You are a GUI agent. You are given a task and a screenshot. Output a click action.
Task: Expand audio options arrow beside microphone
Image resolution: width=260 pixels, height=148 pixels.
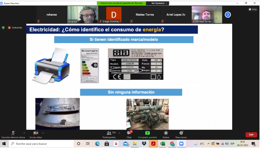(x=24, y=133)
